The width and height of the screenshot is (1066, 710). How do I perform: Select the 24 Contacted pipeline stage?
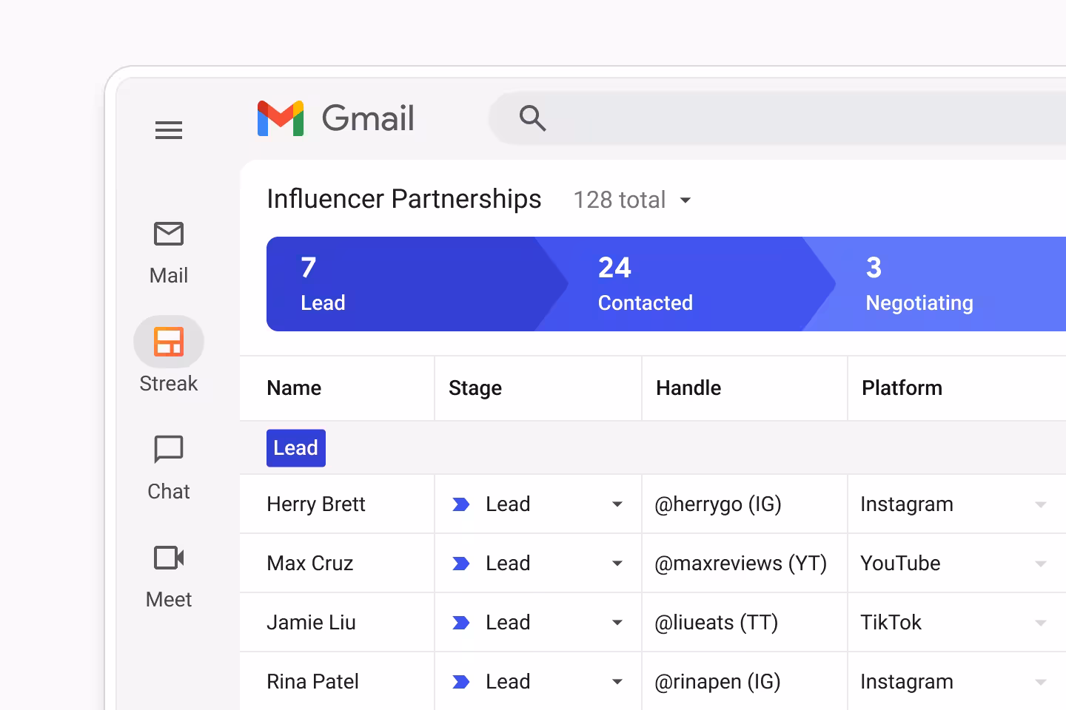pyautogui.click(x=685, y=284)
